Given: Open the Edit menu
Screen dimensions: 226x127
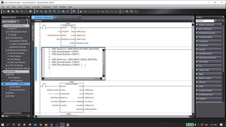Looking at the screenshot, I should [8, 7].
